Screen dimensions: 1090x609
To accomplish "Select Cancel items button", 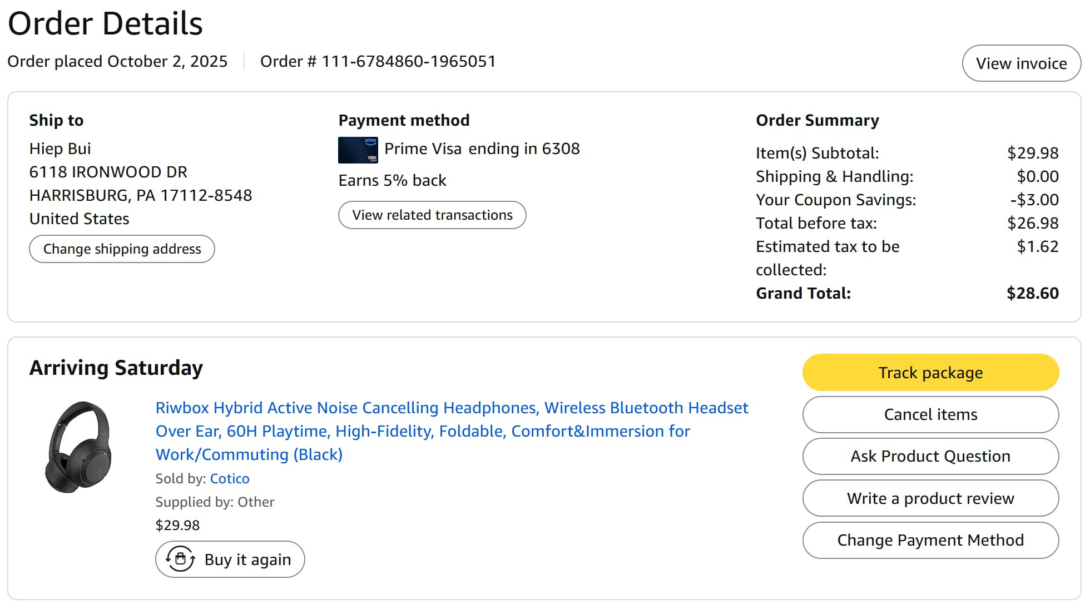I will click(x=930, y=414).
